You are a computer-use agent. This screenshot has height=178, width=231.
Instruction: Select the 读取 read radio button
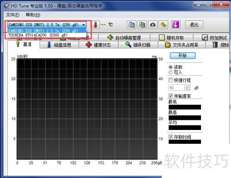(170, 67)
